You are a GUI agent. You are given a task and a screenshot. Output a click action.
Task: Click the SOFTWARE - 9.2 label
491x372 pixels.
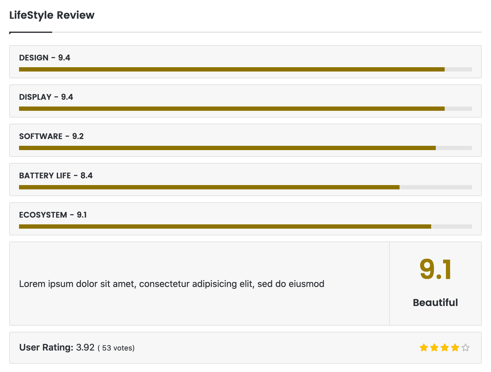tap(51, 136)
